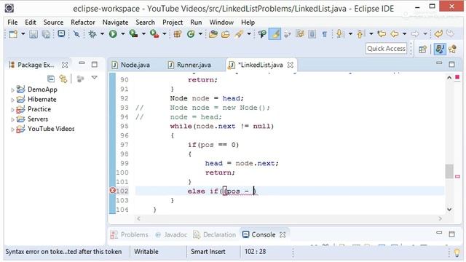466x262 pixels.
Task: Toggle Show Whitespace Characters pilcrow icon
Action: click(325, 34)
